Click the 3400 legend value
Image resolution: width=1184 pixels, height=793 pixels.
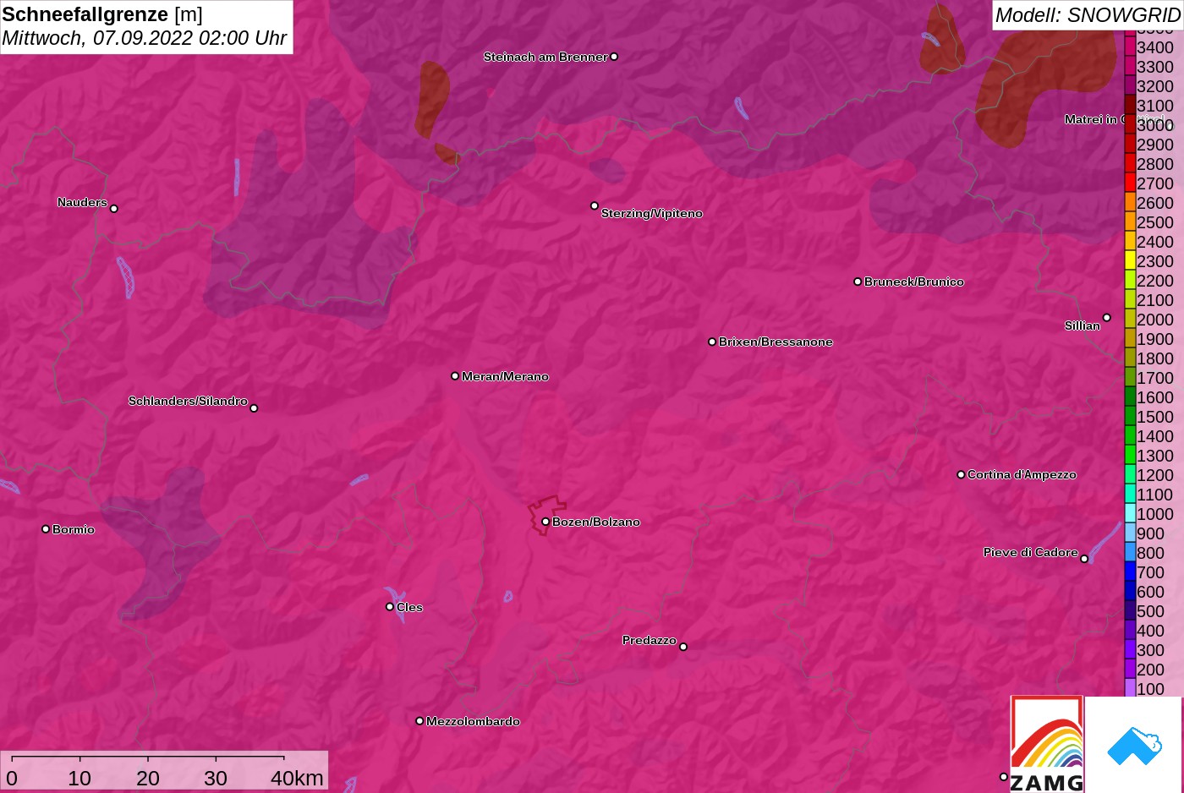point(1155,47)
